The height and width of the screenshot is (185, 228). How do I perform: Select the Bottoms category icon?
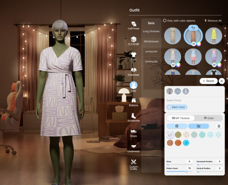[133, 102]
